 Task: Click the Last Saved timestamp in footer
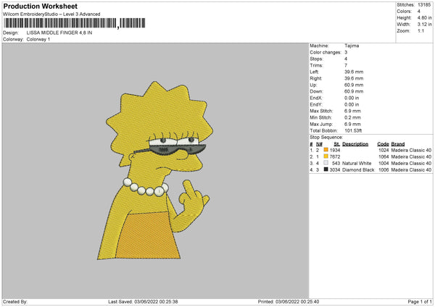click(143, 302)
